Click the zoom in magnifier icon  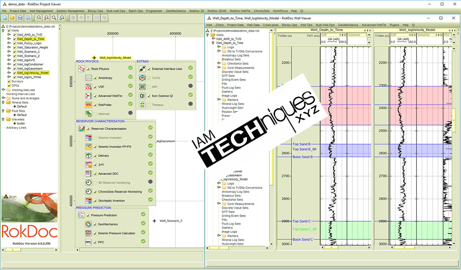(38, 18)
